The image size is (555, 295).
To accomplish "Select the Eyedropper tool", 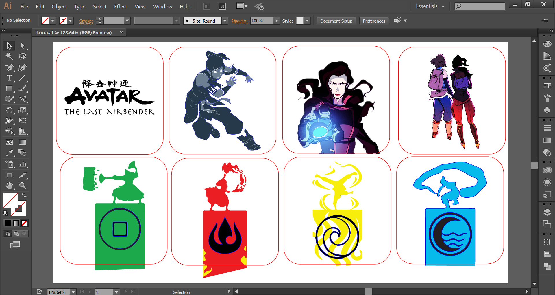I will click(x=9, y=153).
